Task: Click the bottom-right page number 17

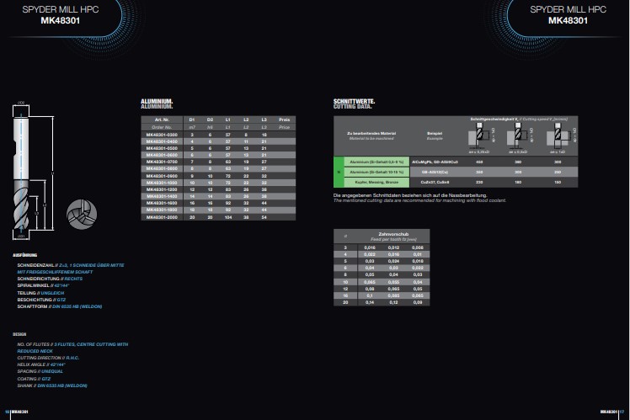Action: pos(622,412)
